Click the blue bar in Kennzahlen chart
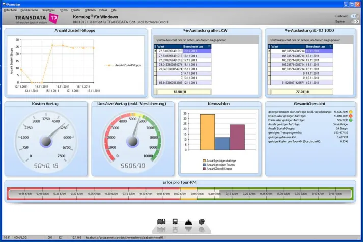Viewport: 363px width, 242px height. point(222,144)
